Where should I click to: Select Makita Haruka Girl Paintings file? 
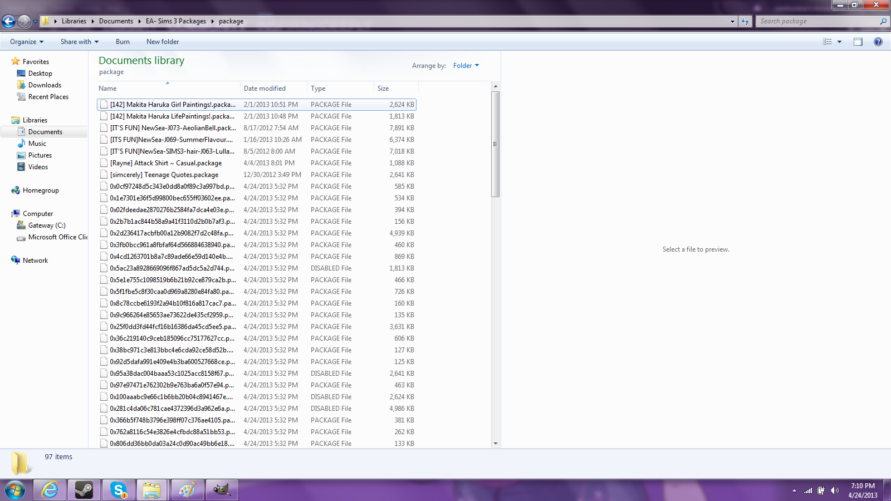[x=257, y=105]
